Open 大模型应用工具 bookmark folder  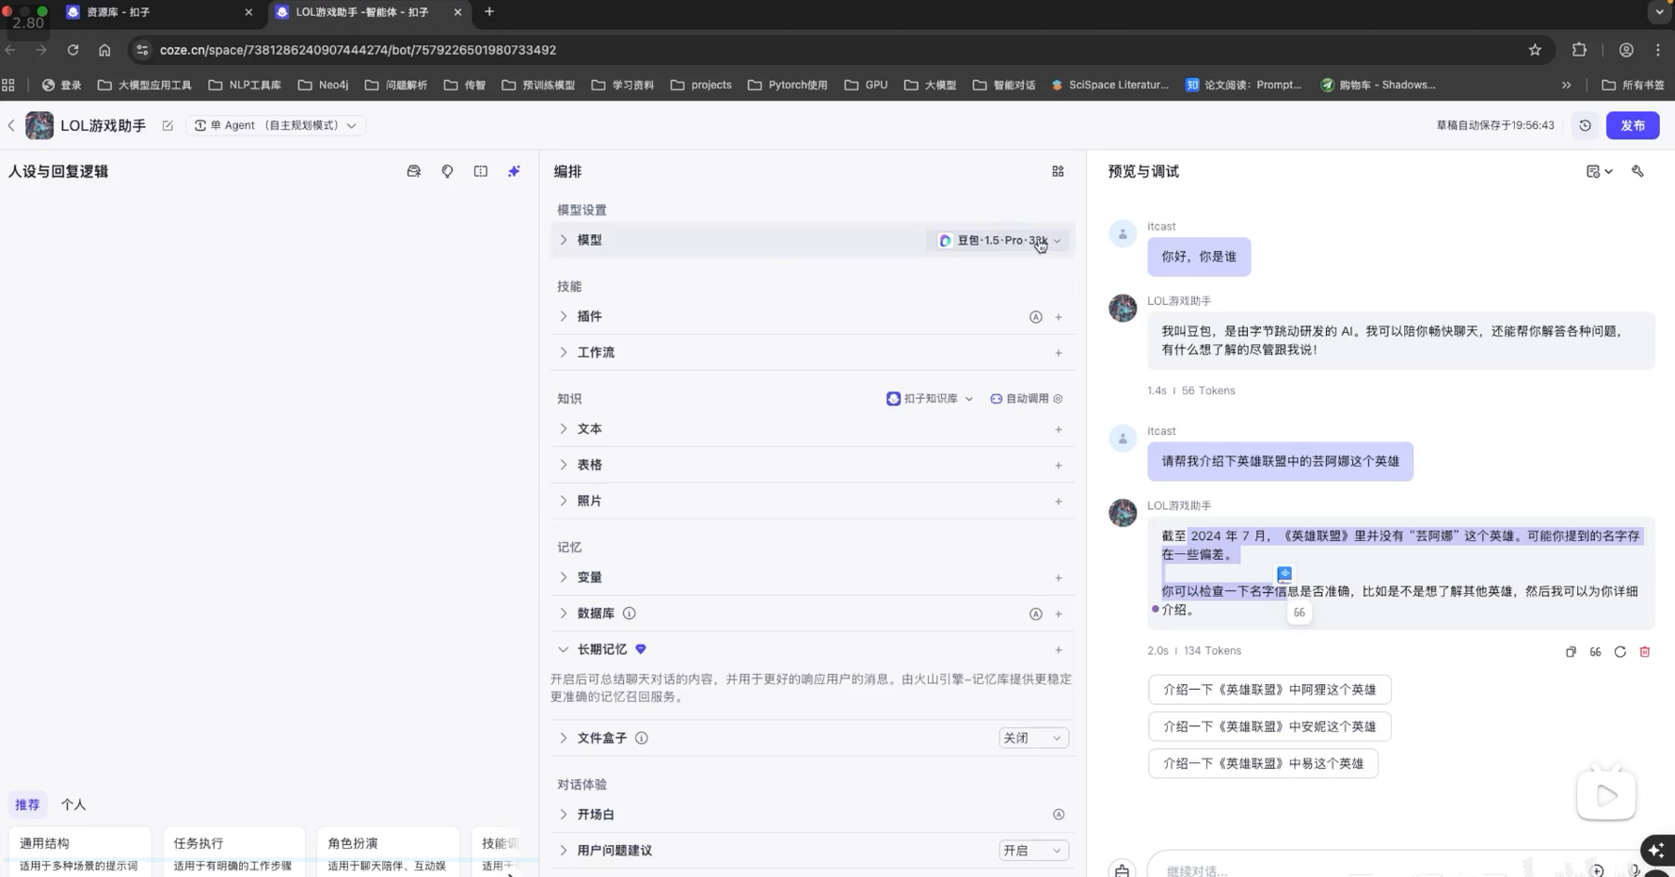(x=145, y=85)
